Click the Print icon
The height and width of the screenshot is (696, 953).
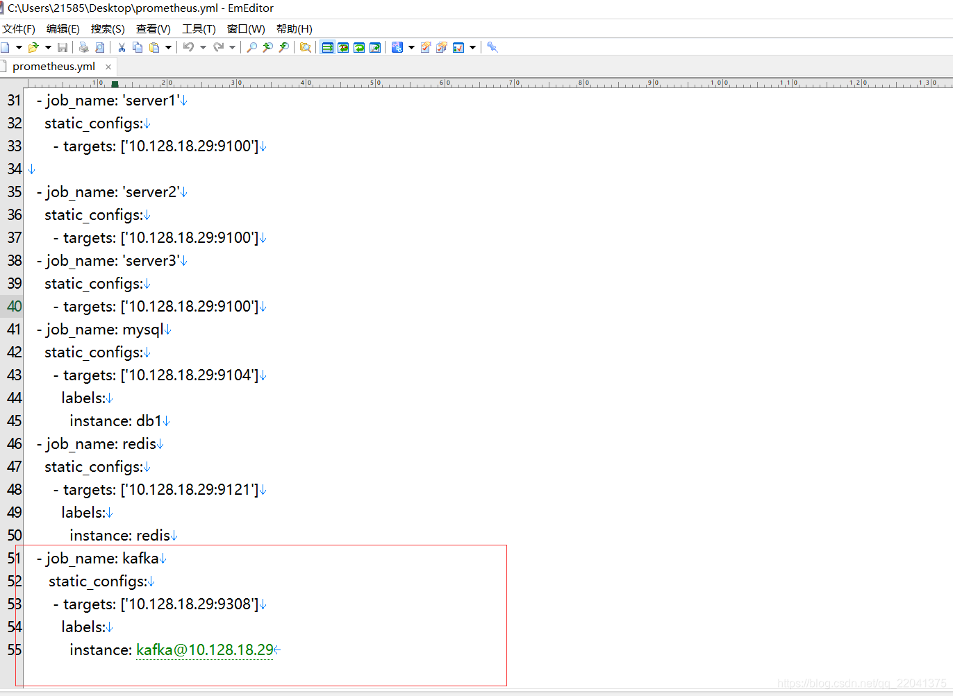coord(84,47)
